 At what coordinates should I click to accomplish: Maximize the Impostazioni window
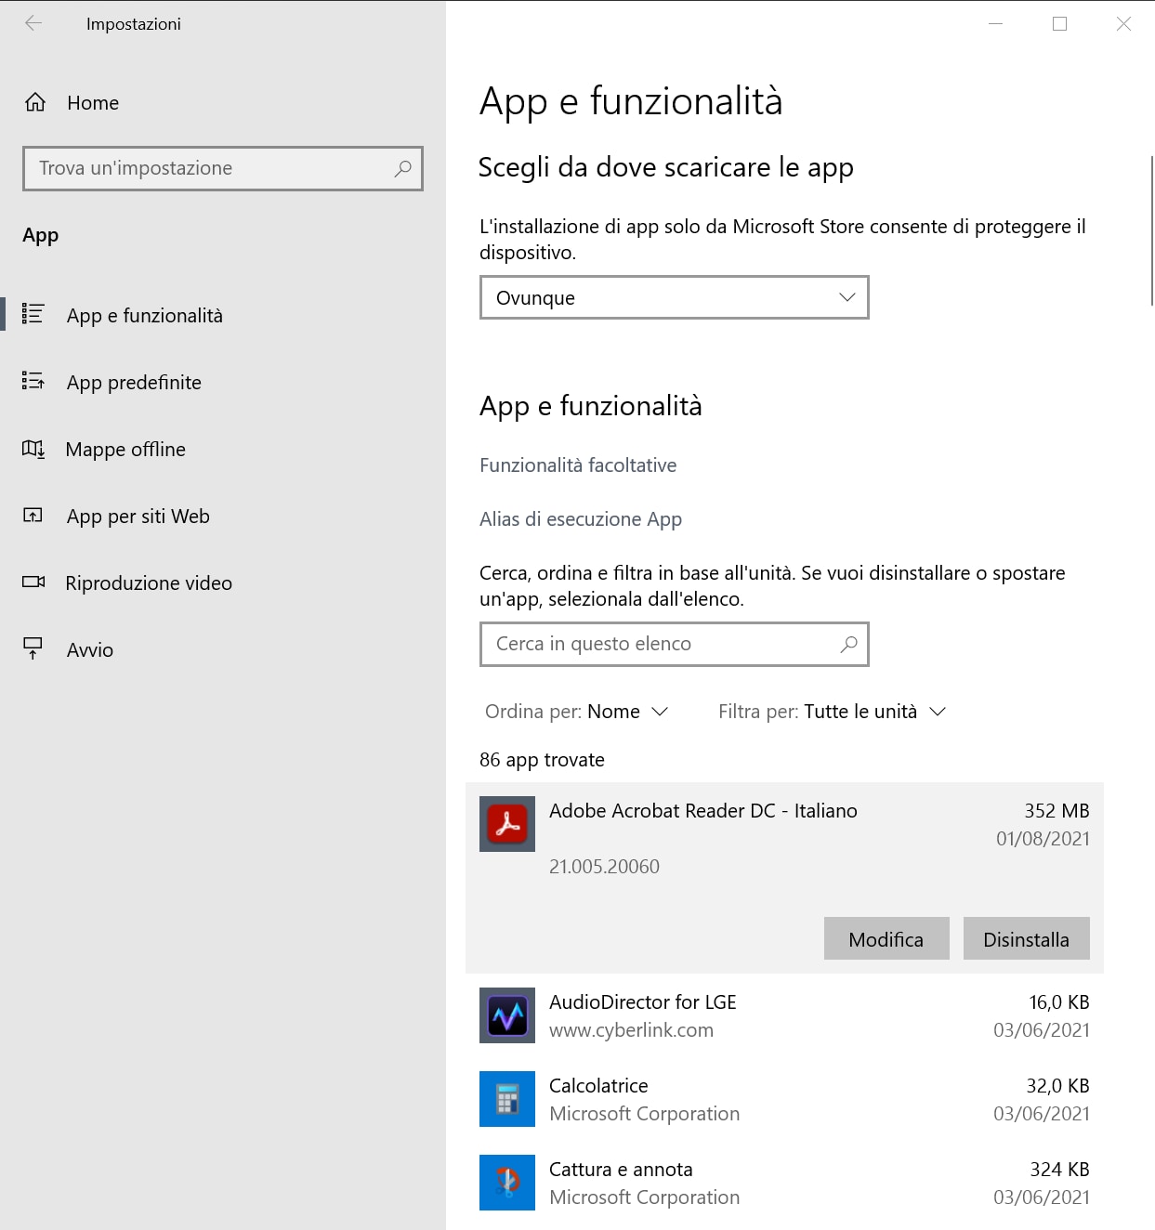(x=1059, y=24)
